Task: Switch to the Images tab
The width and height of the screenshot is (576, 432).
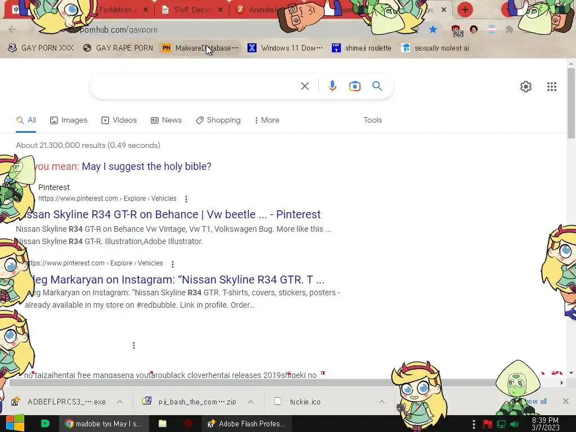Action: click(x=69, y=120)
